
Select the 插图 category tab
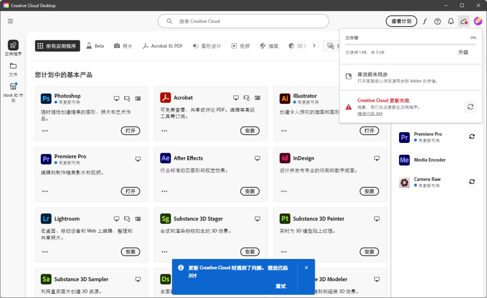click(269, 46)
